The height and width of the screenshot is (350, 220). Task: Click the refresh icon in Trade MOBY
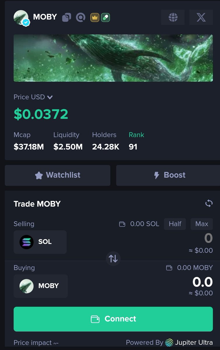(x=209, y=203)
